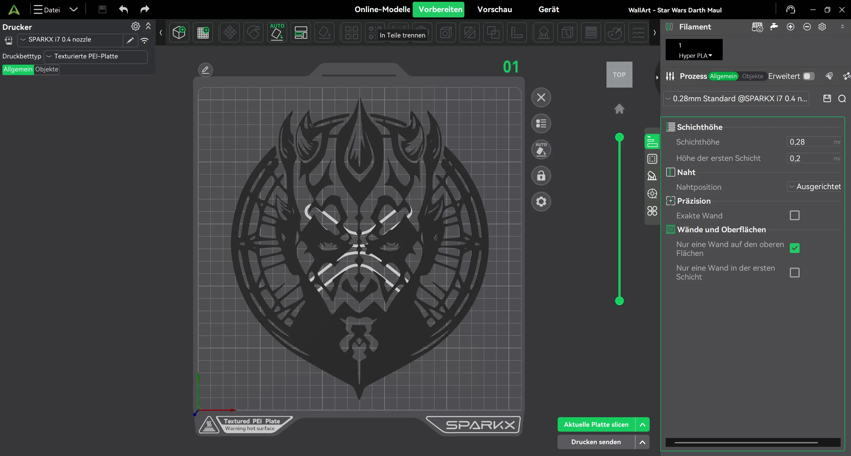Open the support painting tool
This screenshot has width=851, height=456.
(x=544, y=32)
